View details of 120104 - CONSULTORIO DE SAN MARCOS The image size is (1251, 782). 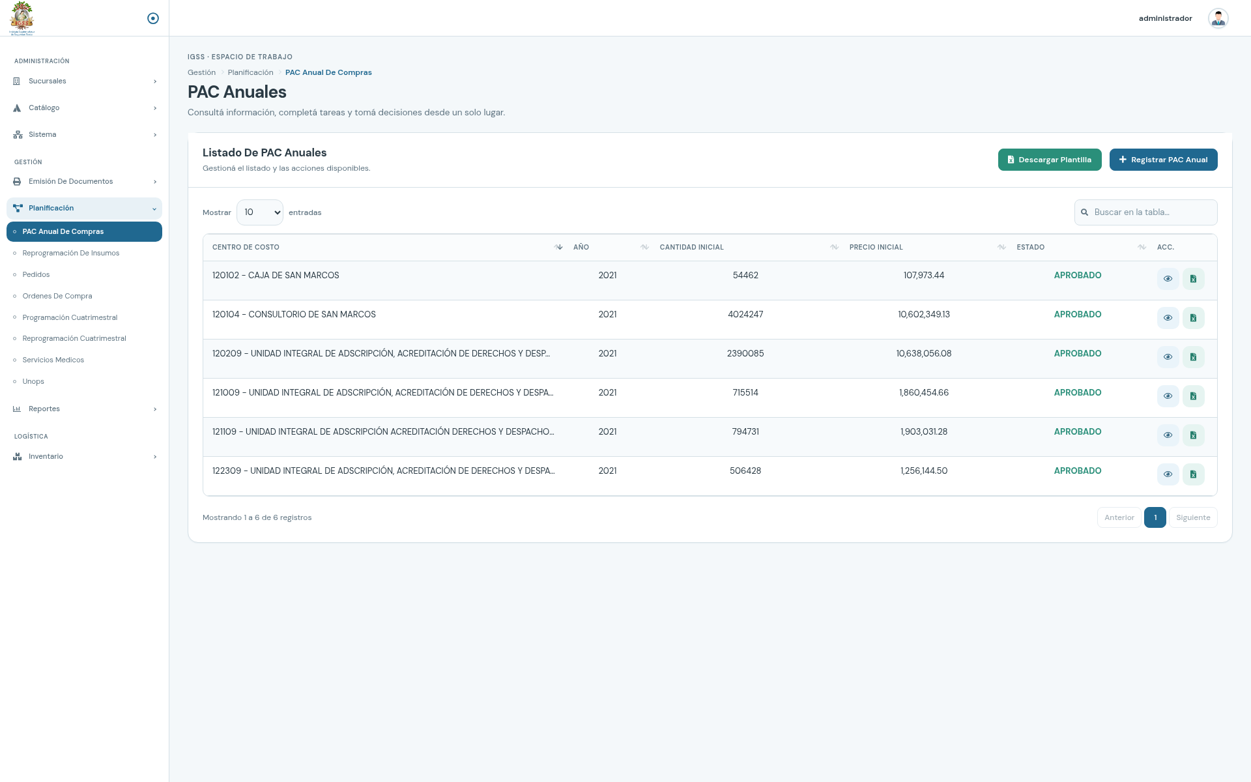(x=1168, y=318)
